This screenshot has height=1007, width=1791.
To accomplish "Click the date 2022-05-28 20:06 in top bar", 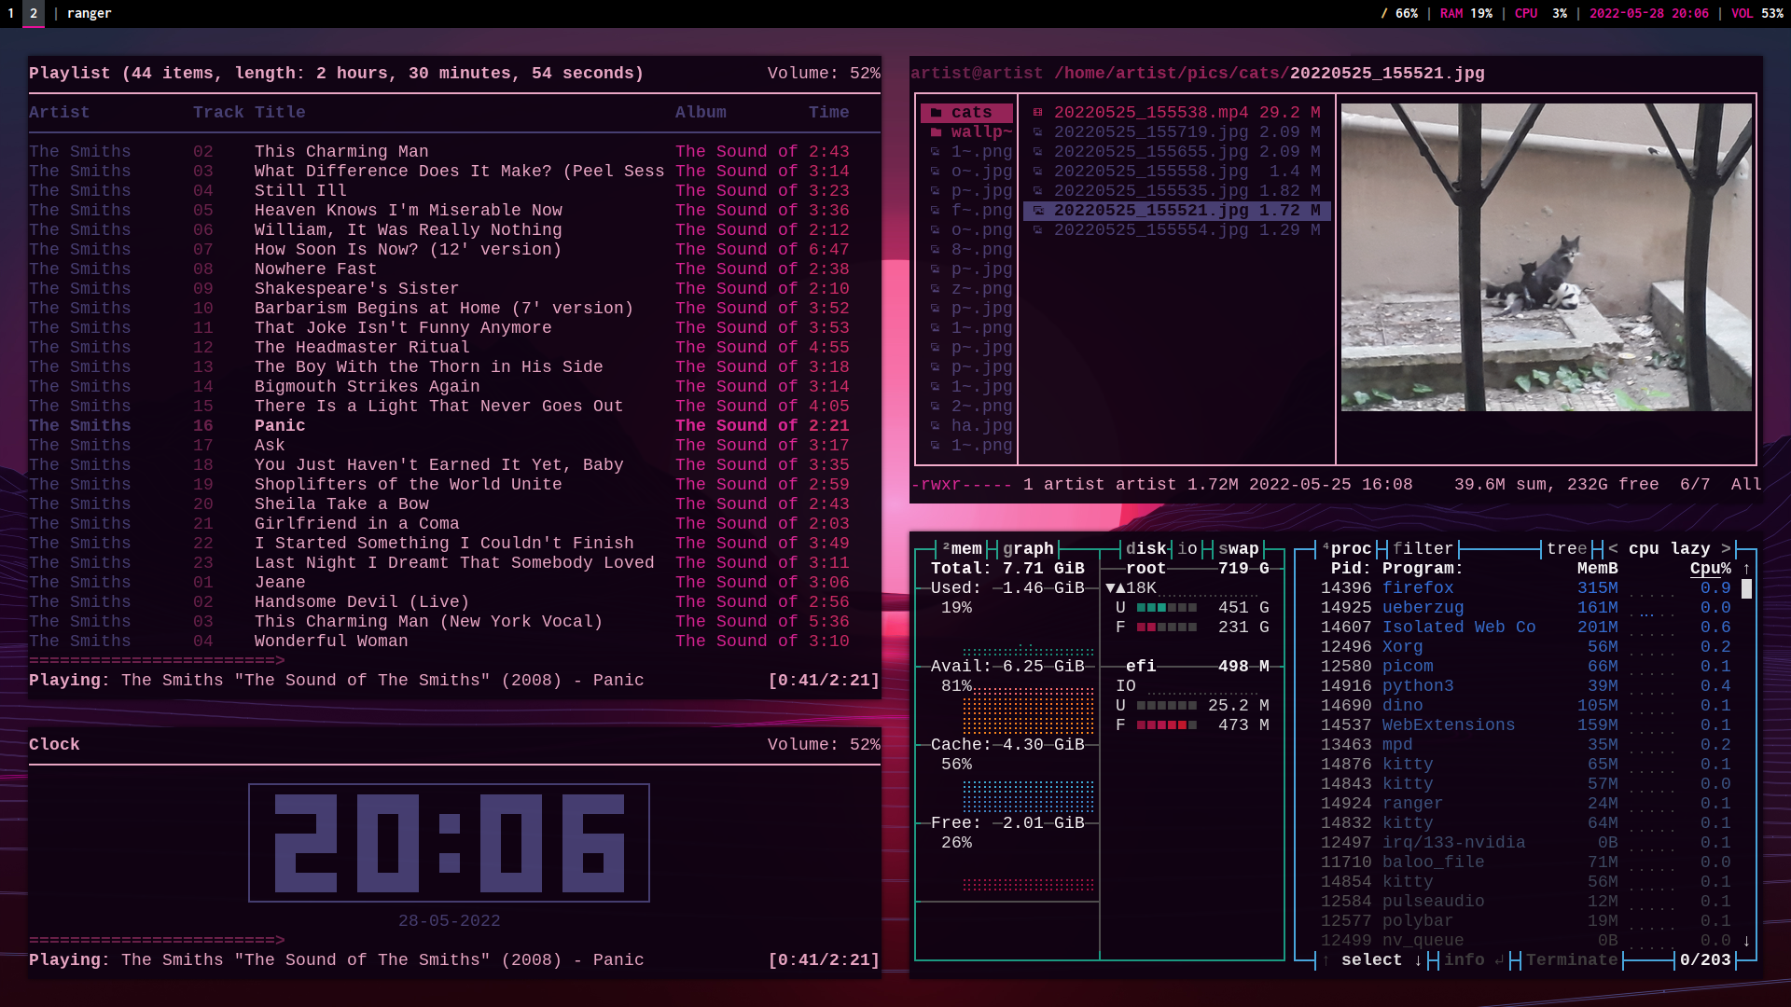I will click(1649, 13).
